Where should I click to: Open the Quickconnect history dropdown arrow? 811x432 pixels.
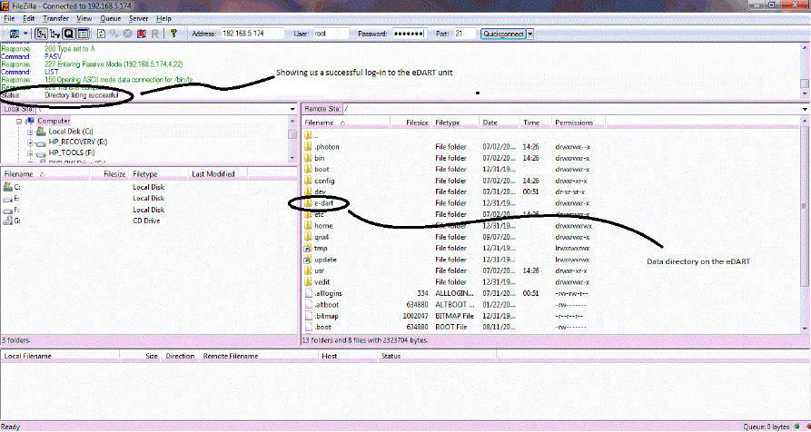coord(530,34)
